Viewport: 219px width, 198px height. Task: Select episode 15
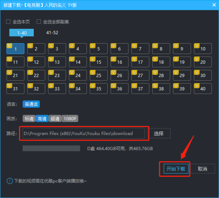[x=99, y=62]
